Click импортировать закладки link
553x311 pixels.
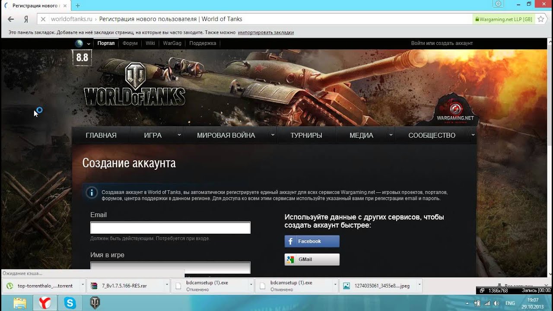pos(266,32)
